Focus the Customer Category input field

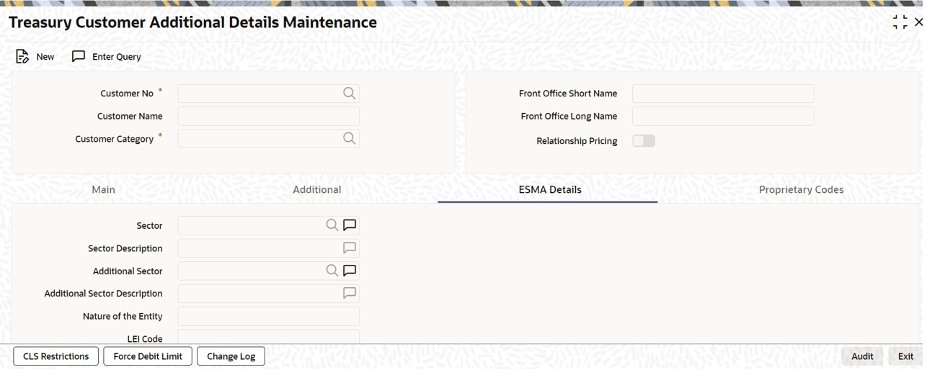tap(269, 138)
